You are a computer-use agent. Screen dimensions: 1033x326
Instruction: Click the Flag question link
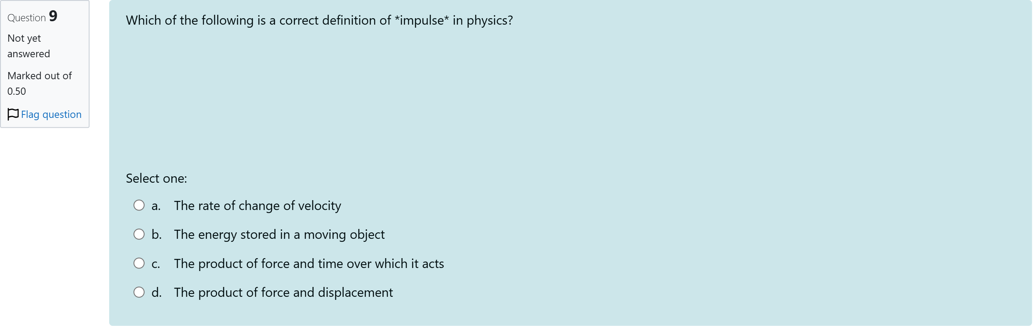[51, 114]
